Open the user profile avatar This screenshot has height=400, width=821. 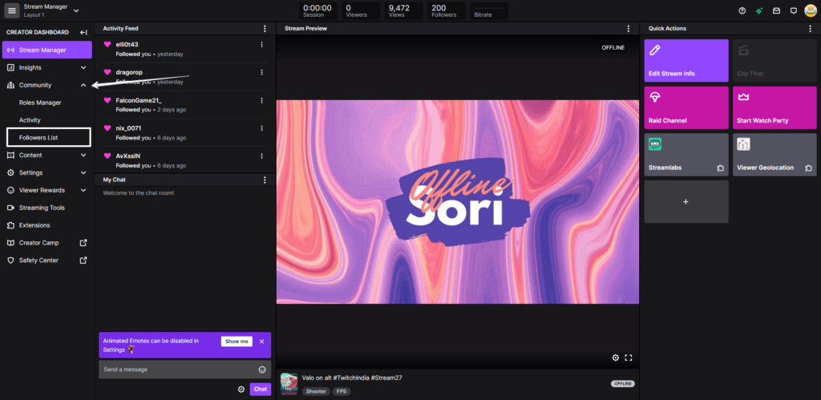click(811, 10)
